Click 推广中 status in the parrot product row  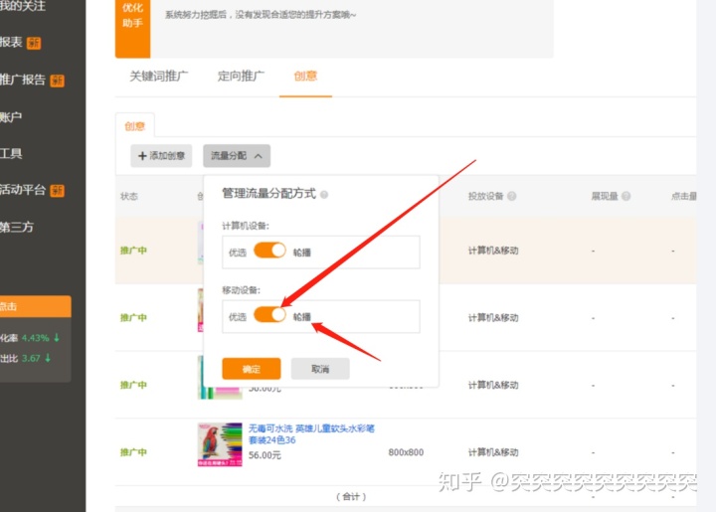(133, 452)
